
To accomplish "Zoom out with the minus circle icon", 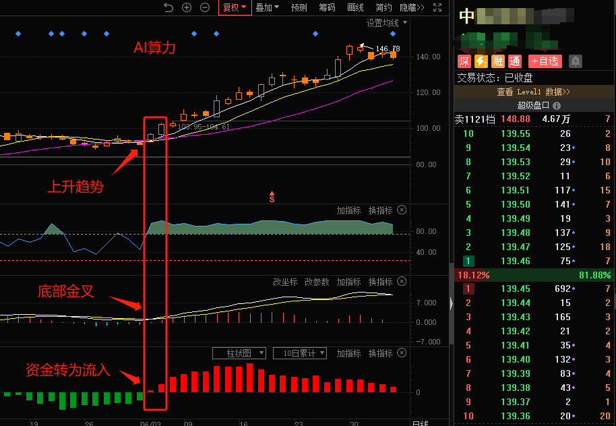I will (205, 7).
